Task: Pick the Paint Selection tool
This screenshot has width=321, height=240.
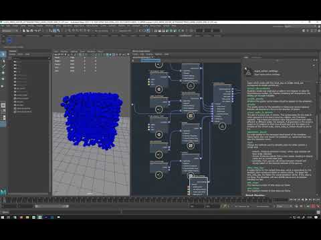Action: click(3, 67)
